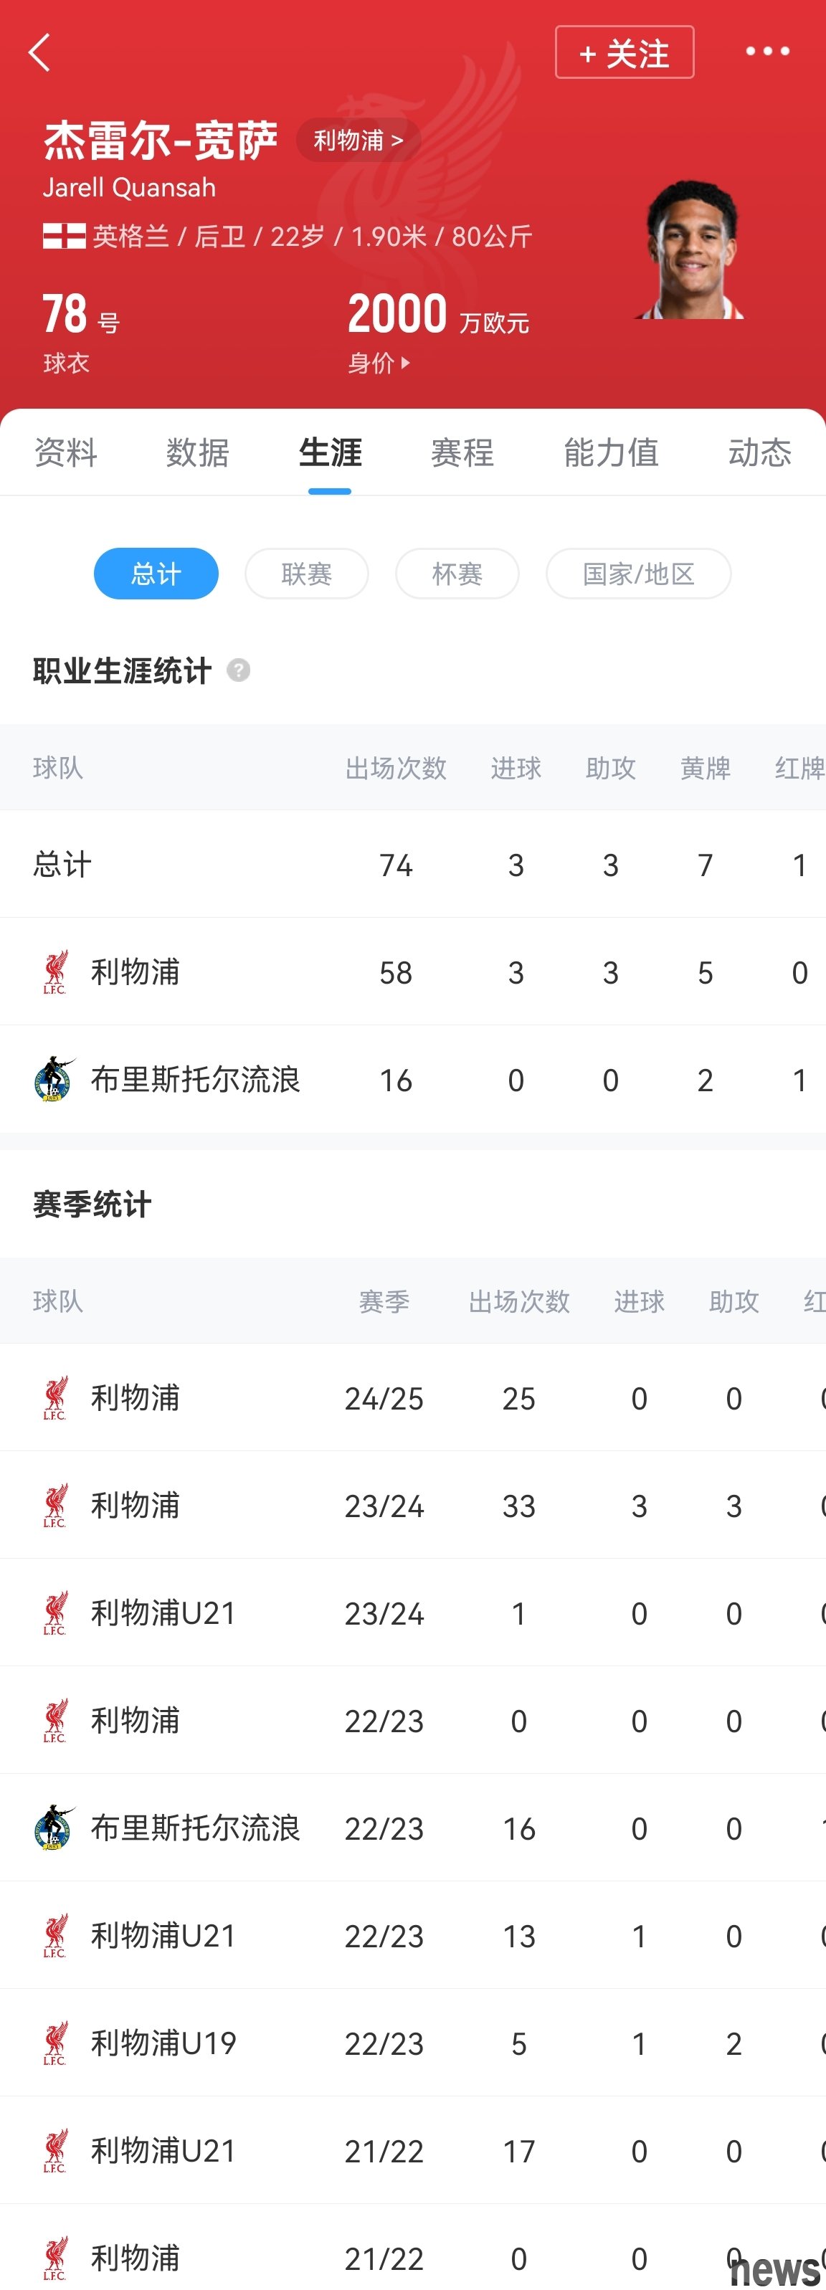826x2290 pixels.
Task: Switch to the 数据 tab
Action: [x=197, y=452]
